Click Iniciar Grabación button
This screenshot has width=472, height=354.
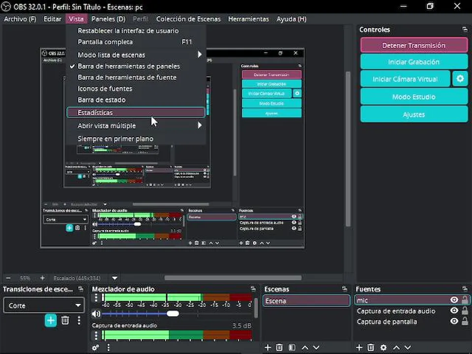tap(414, 62)
